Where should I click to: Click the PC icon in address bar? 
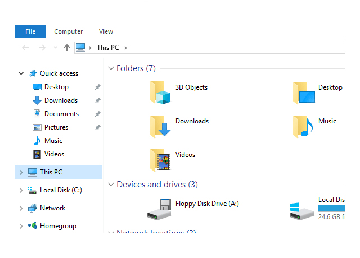[x=80, y=47]
